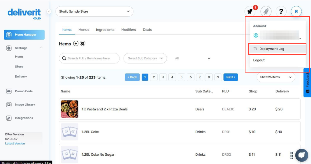The width and height of the screenshot is (311, 164).
Task: Open the Intercom chat bubble icon
Action: click(301, 155)
